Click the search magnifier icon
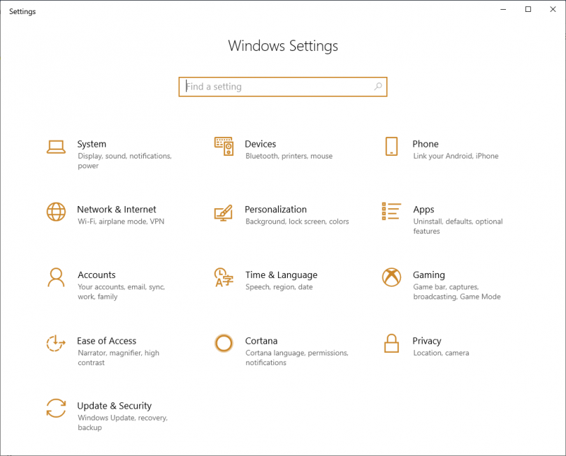 pos(377,87)
